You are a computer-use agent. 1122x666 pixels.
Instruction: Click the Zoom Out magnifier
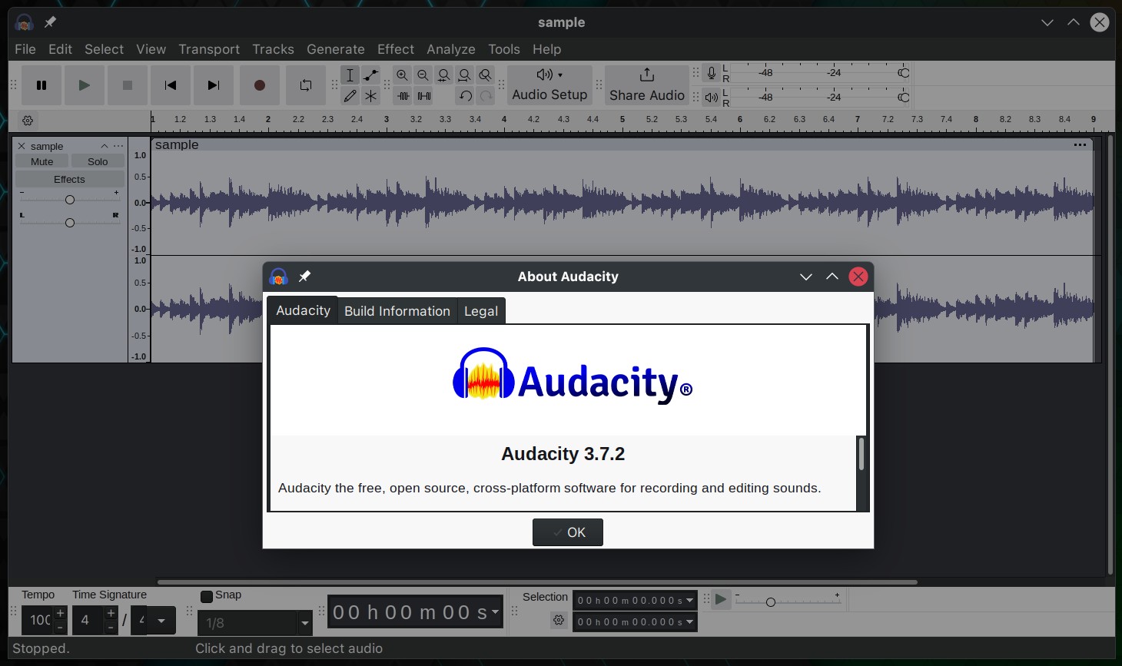pyautogui.click(x=423, y=75)
